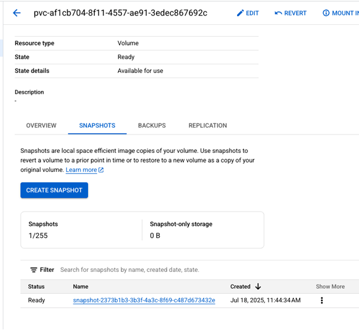The width and height of the screenshot is (359, 330).
Task: Toggle sort arrow on Created column
Action: (258, 286)
